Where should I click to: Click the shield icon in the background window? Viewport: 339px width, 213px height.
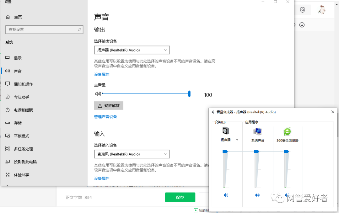pyautogui.click(x=303, y=10)
